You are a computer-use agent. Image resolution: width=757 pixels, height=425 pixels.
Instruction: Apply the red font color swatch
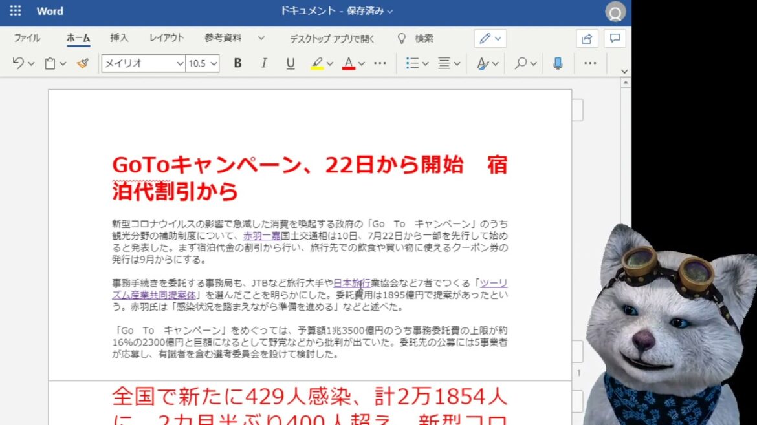coord(349,63)
